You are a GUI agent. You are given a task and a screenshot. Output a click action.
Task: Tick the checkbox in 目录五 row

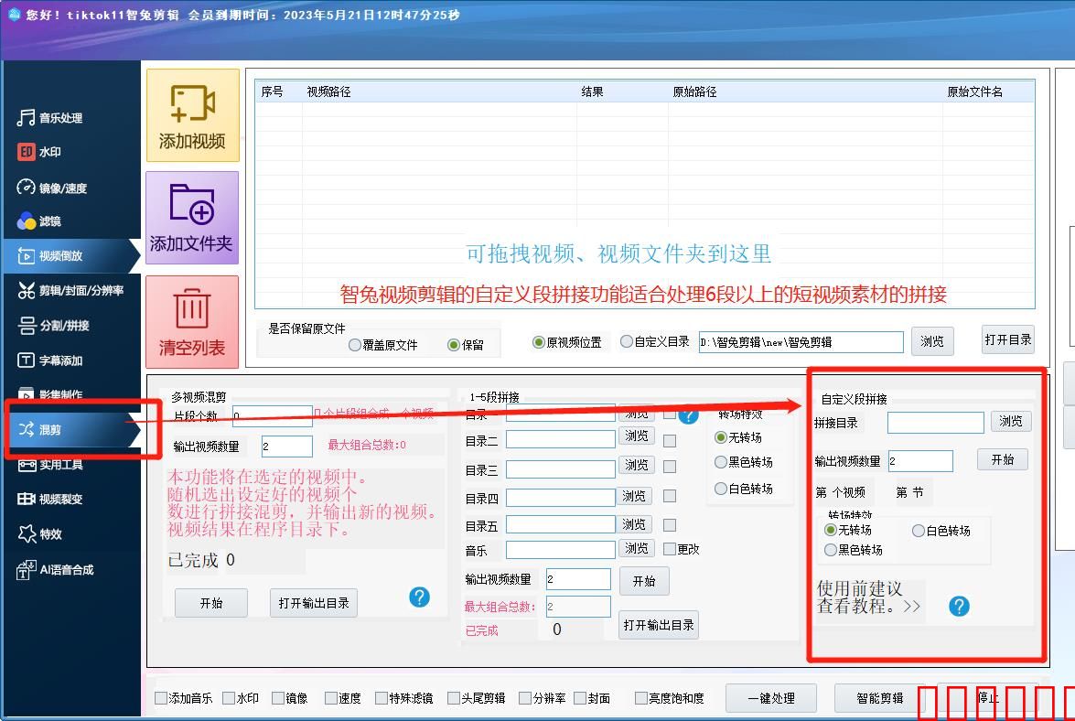tap(670, 525)
